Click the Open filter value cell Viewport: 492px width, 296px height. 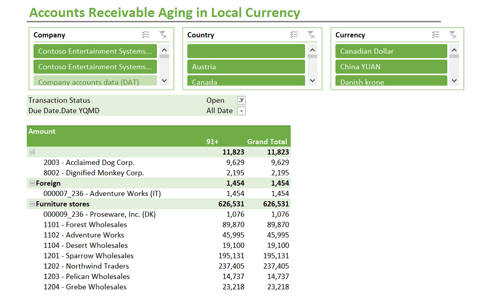coord(215,100)
